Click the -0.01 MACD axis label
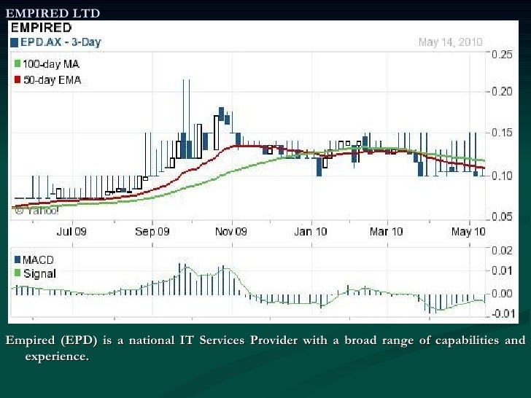Screen dimensions: 531x398 pyautogui.click(x=503, y=313)
